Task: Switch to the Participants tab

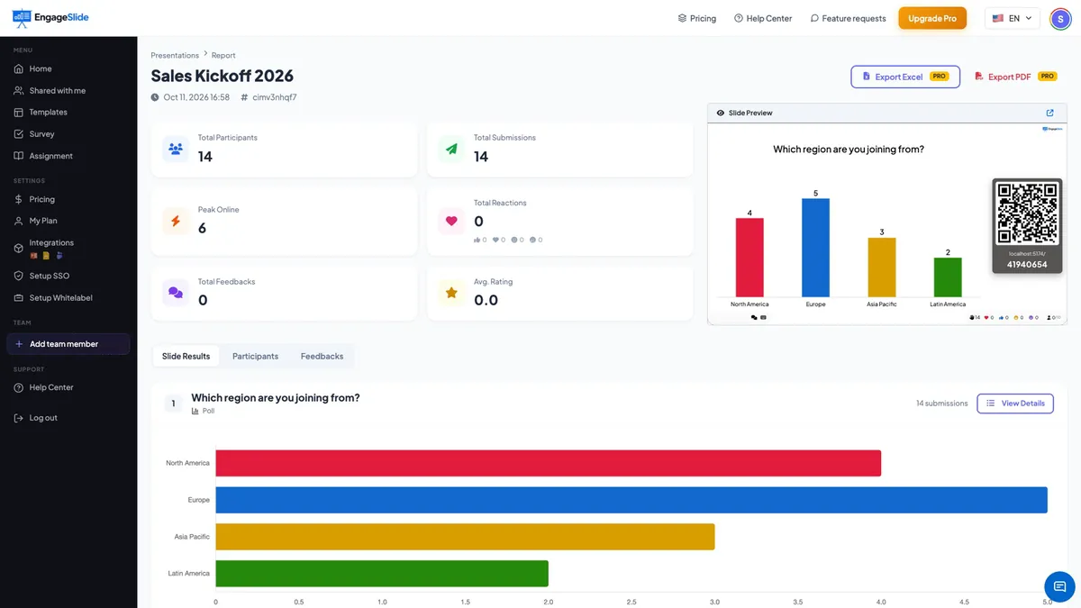Action: tap(255, 356)
